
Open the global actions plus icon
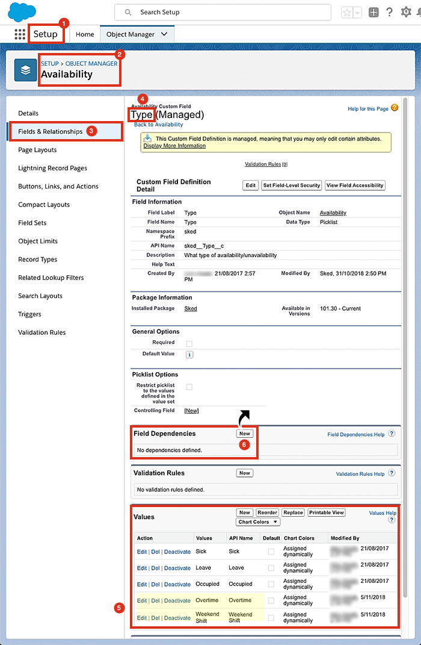(x=373, y=13)
